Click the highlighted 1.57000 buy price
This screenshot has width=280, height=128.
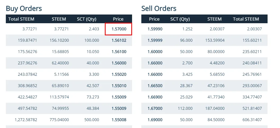[x=119, y=29]
